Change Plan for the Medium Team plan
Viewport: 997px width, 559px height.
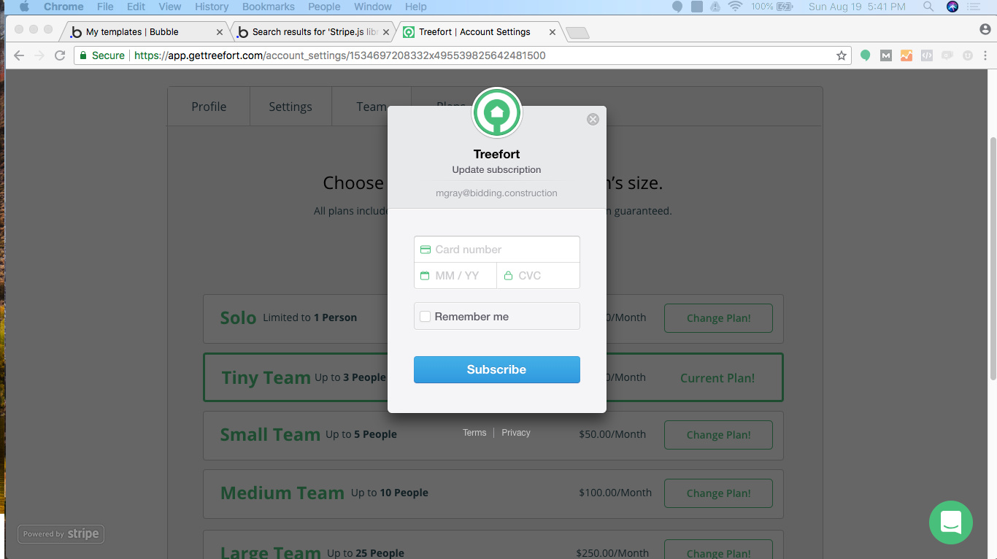(718, 493)
